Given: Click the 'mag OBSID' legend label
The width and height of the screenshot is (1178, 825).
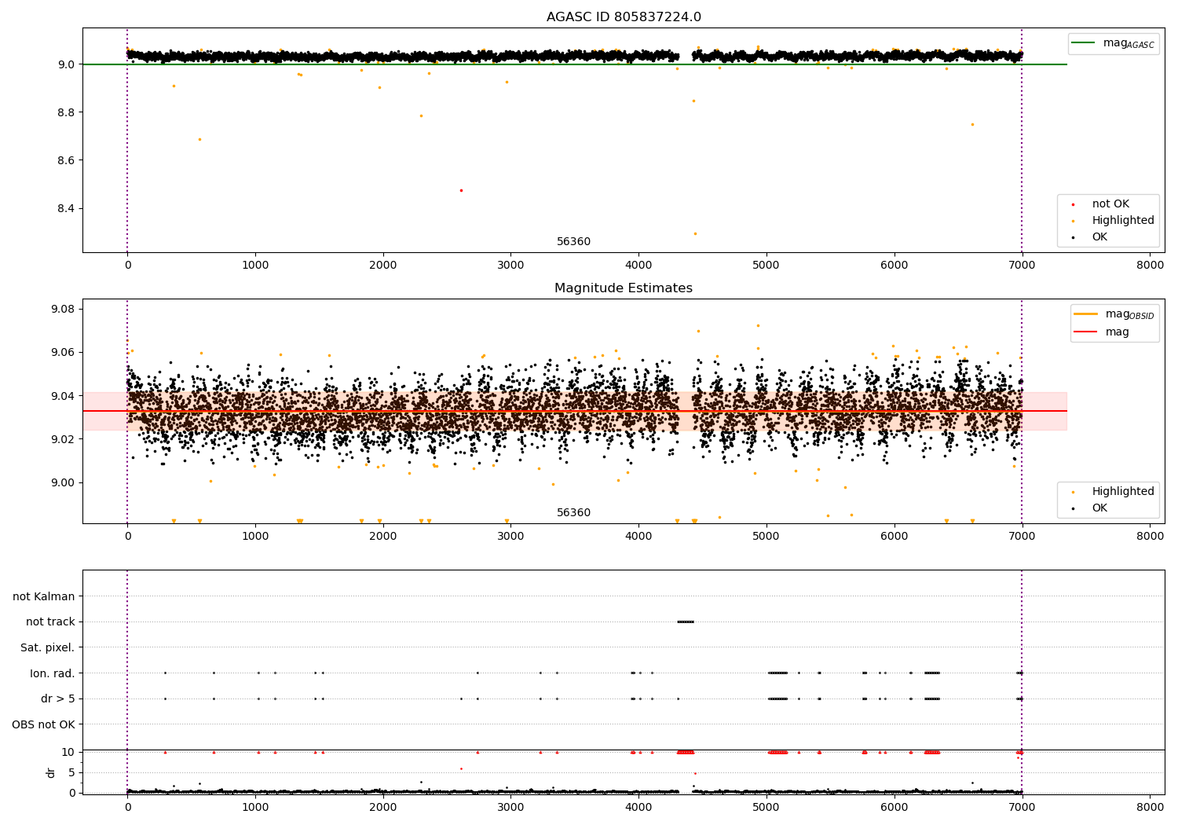Looking at the screenshot, I should (x=1130, y=315).
